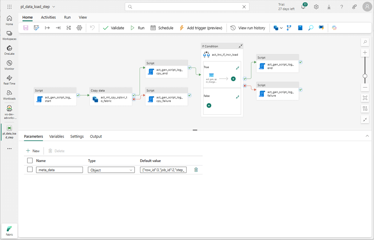Viewport: 374px width, 240px height.
Task: Open the Output tab
Action: [96, 137]
